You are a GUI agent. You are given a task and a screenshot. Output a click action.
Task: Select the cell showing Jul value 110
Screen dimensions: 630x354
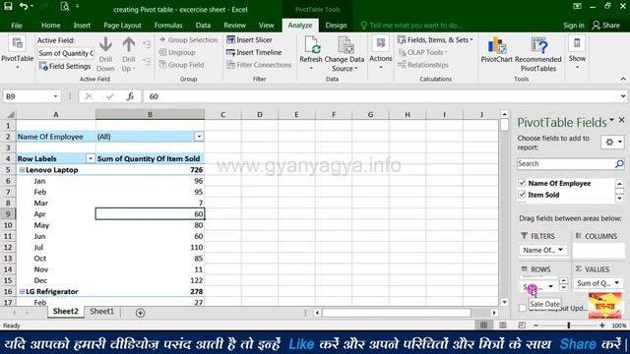pyautogui.click(x=150, y=247)
